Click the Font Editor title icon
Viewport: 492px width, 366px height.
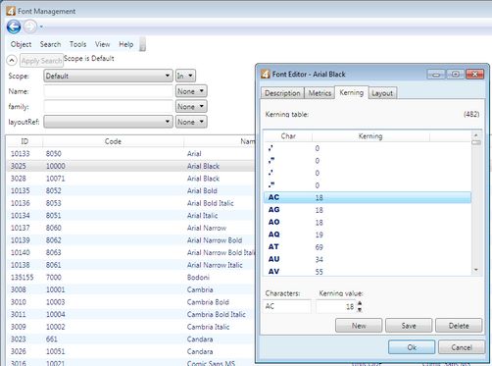pos(266,75)
